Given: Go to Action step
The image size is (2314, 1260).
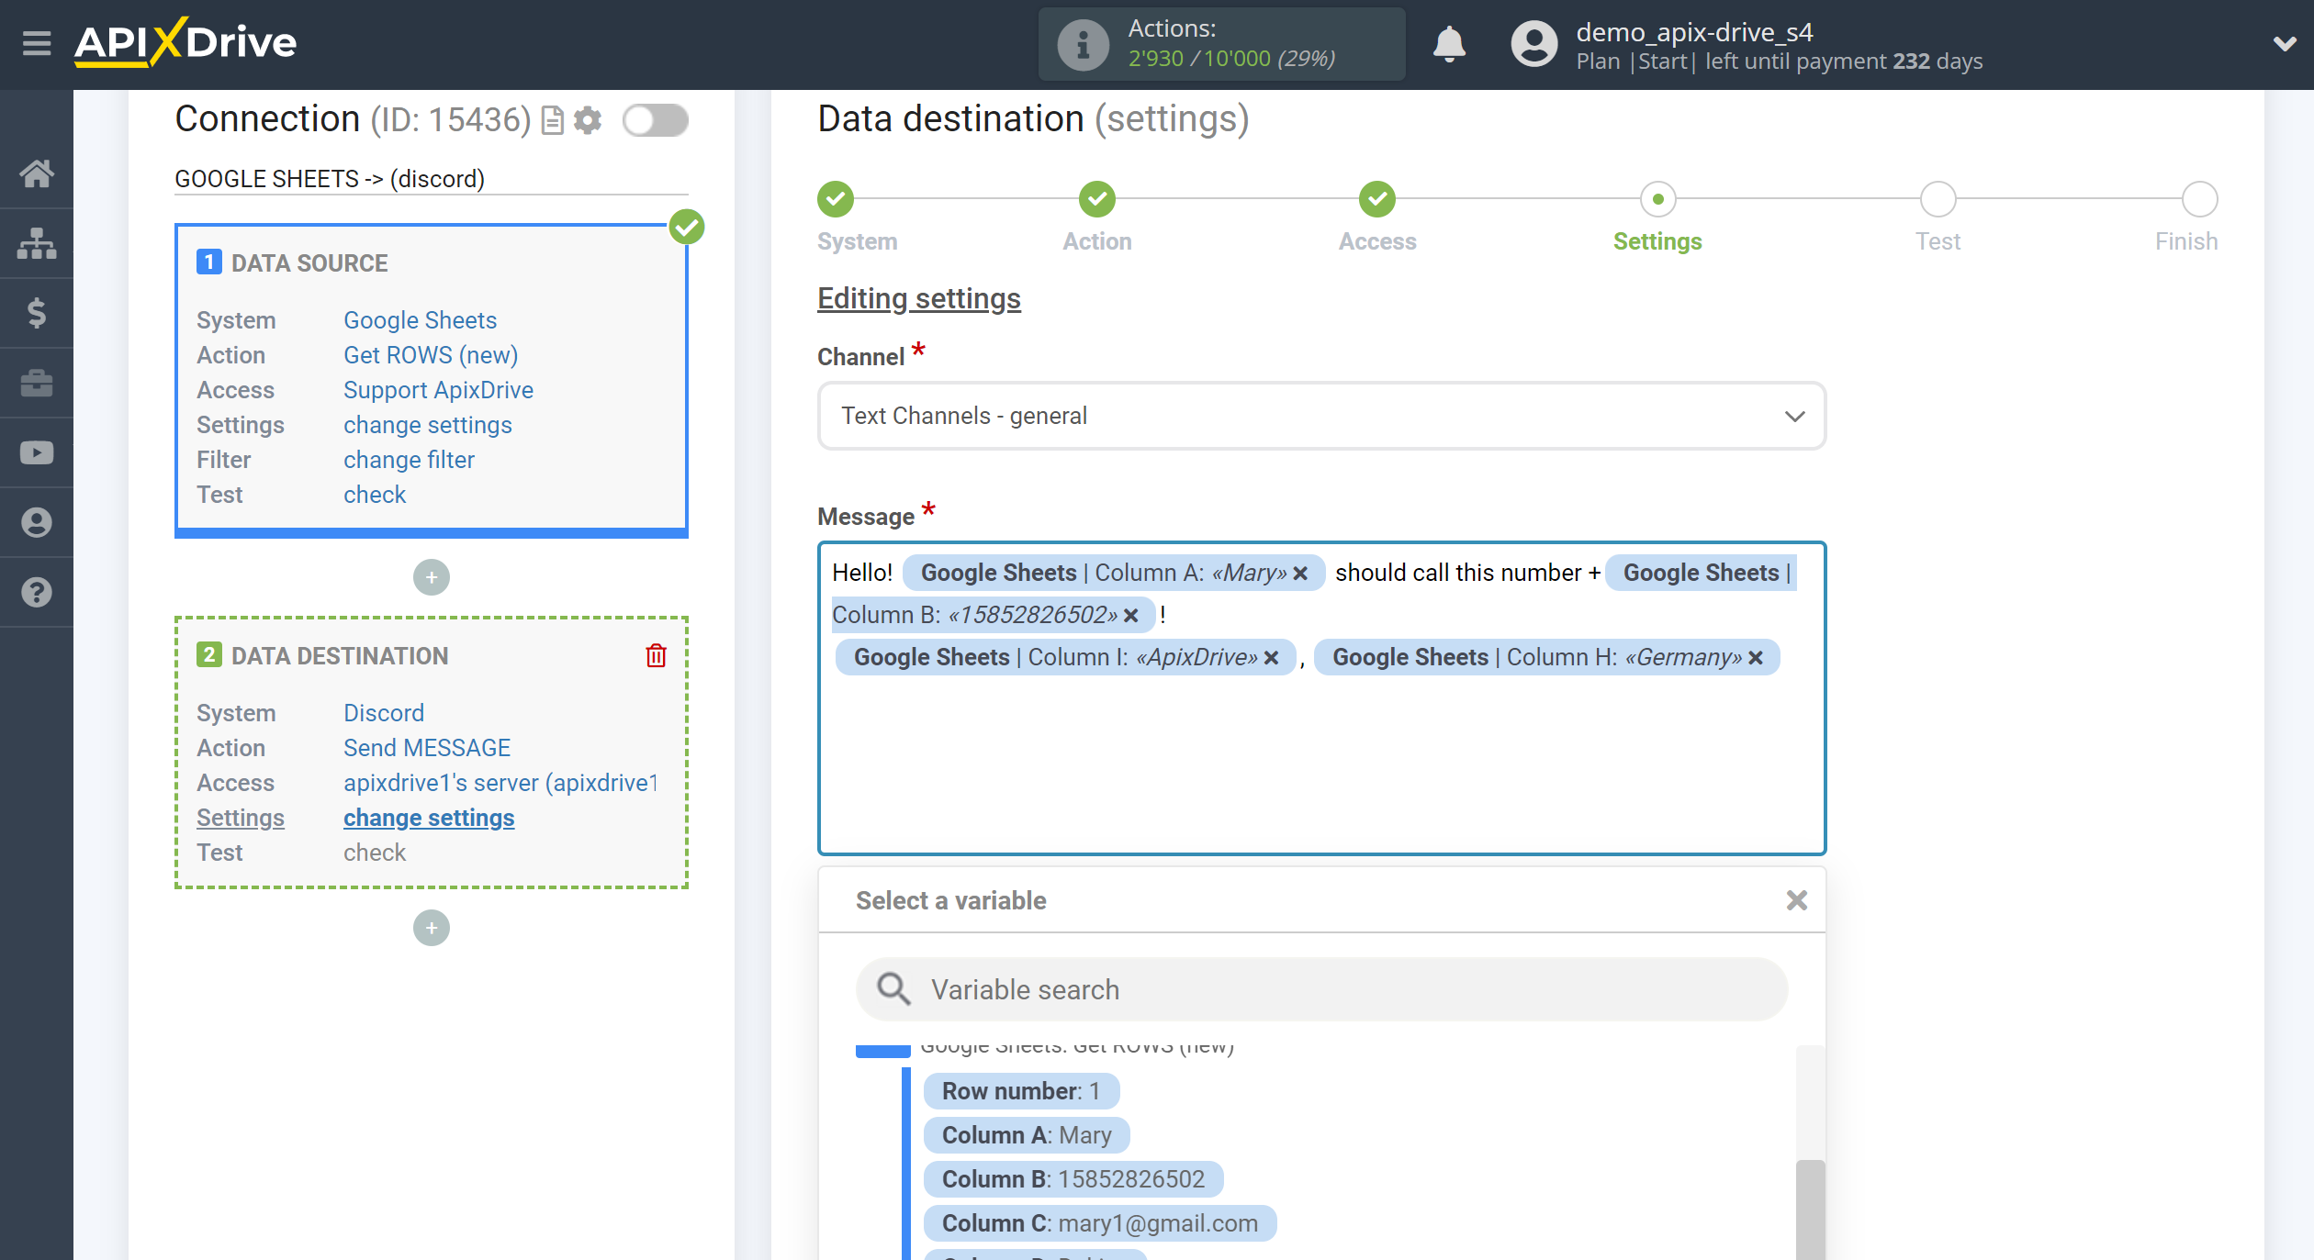Looking at the screenshot, I should click(1097, 199).
